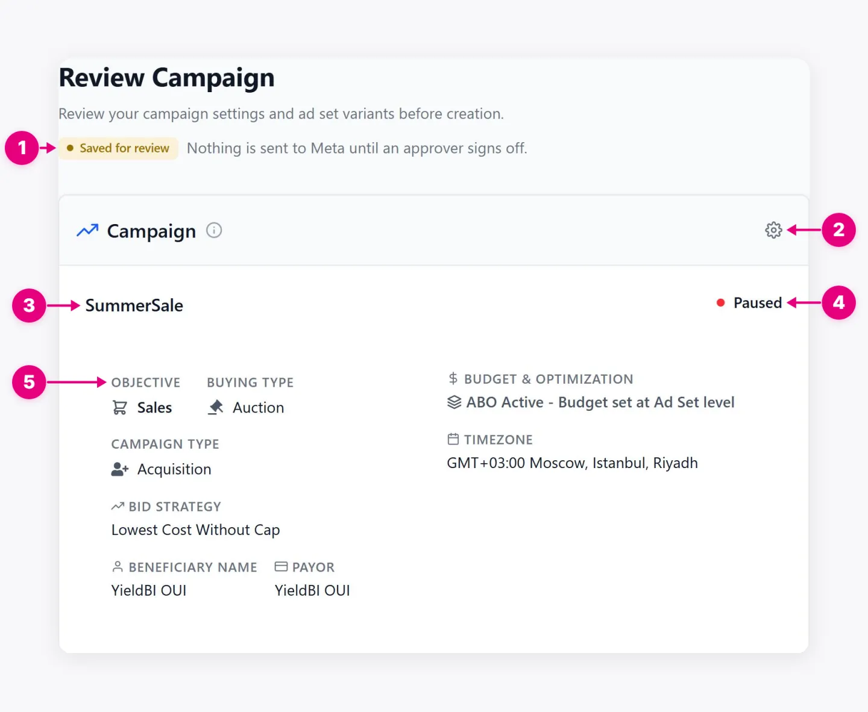
Task: Click the BID STRATEGY label
Action: [175, 507]
